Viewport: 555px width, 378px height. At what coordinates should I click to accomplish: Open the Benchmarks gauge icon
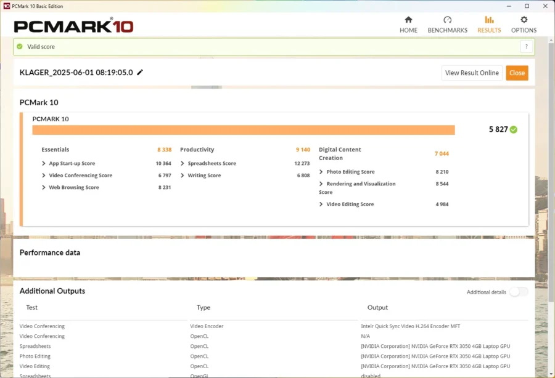point(448,20)
